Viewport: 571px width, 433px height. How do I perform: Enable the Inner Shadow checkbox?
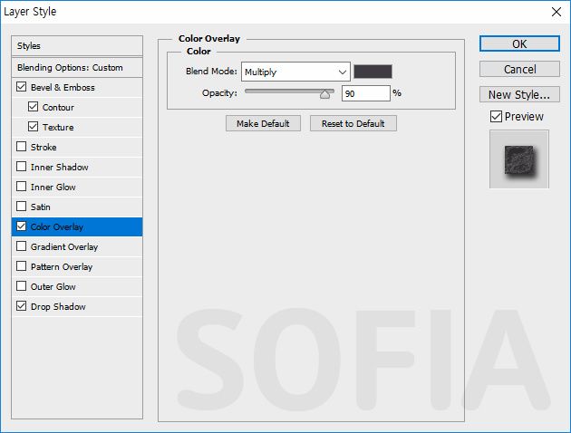[x=22, y=167]
